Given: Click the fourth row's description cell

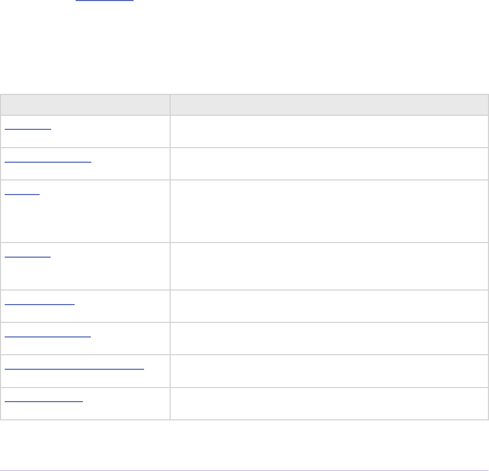Looking at the screenshot, I should (329, 266).
